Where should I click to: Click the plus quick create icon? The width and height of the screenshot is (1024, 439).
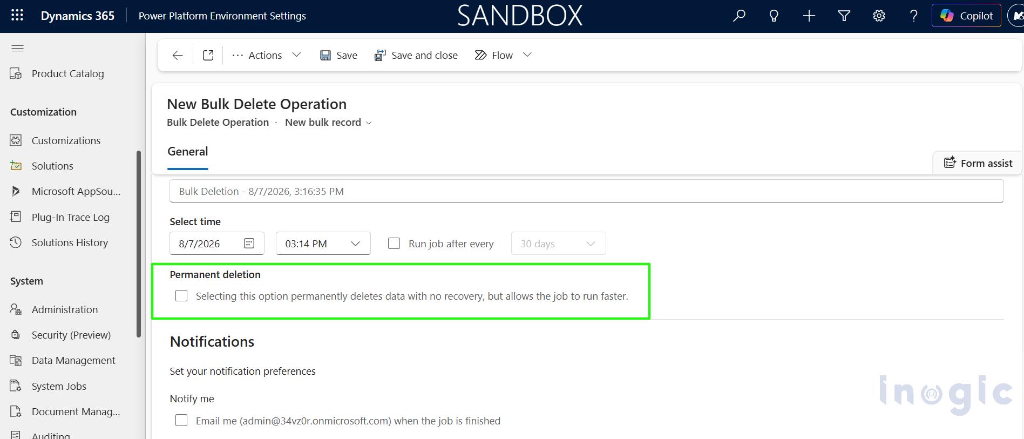pyautogui.click(x=809, y=16)
